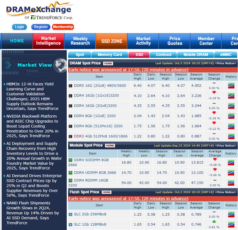
Task: Select the Mobile DRAM tab
Action: tap(196, 55)
